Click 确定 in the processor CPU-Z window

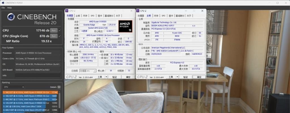(128, 77)
